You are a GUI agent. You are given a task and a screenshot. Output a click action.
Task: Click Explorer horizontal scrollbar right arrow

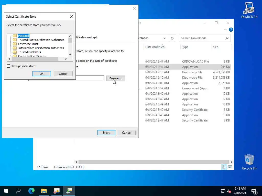232,162
